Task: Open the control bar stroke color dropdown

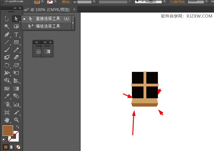Action: pos(55,2)
